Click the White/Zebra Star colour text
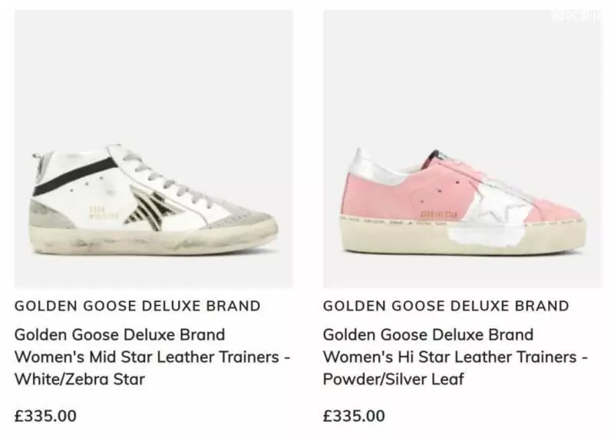This screenshot has width=614, height=441. coord(80,379)
